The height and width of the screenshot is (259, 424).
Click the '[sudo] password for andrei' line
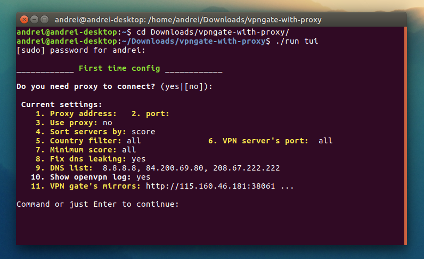tap(81, 50)
